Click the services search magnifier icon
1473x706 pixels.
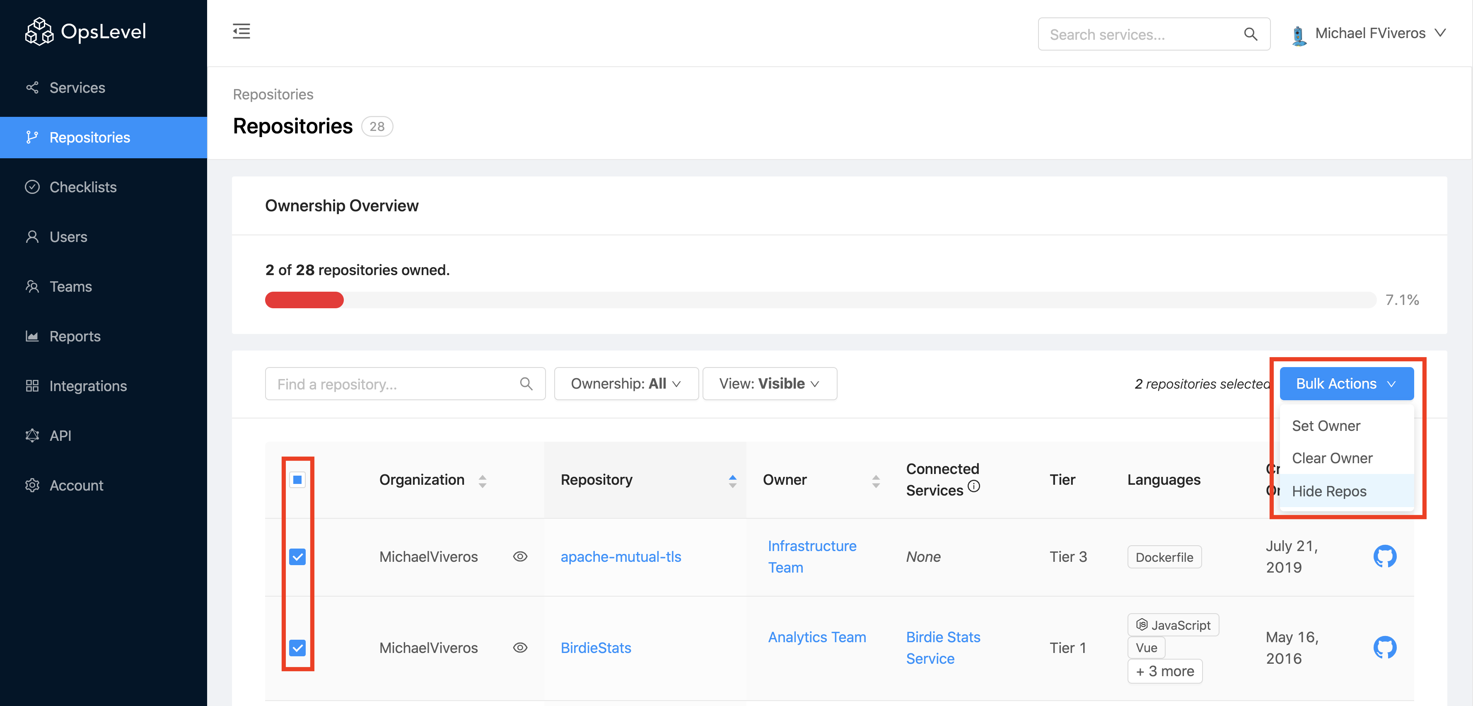tap(1251, 34)
